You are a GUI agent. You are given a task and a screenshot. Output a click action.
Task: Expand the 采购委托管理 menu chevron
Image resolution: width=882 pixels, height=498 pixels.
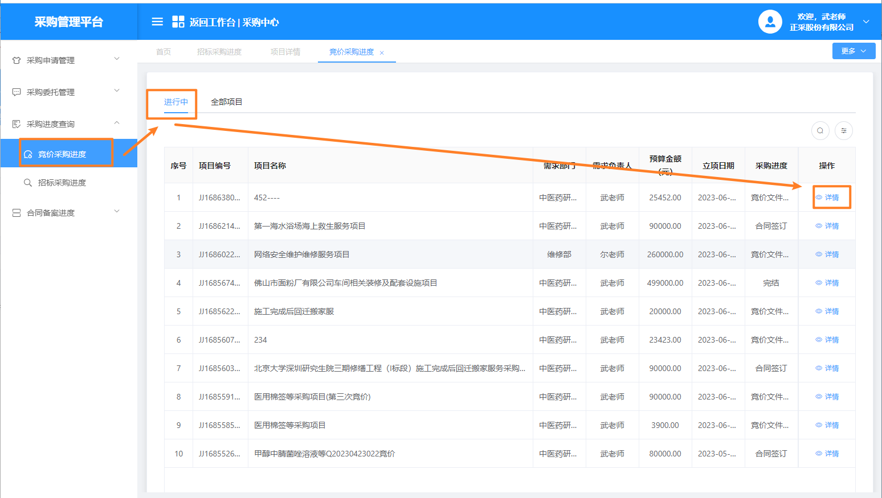(x=117, y=90)
